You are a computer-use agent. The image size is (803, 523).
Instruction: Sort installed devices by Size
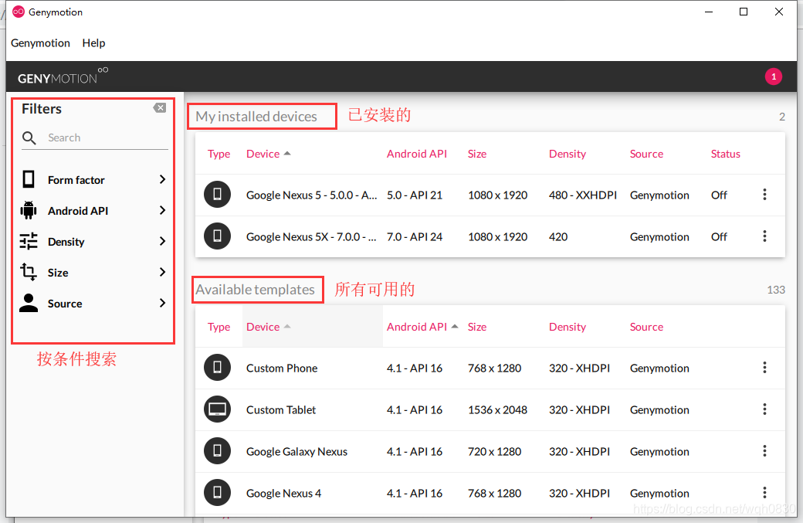(477, 154)
